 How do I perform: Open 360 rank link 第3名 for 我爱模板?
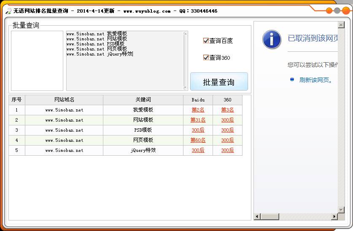tap(227, 110)
